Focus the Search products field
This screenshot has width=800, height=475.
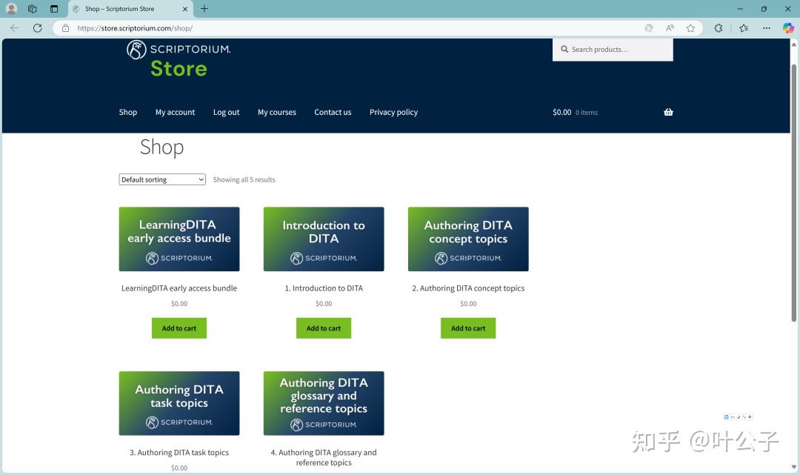coord(613,50)
